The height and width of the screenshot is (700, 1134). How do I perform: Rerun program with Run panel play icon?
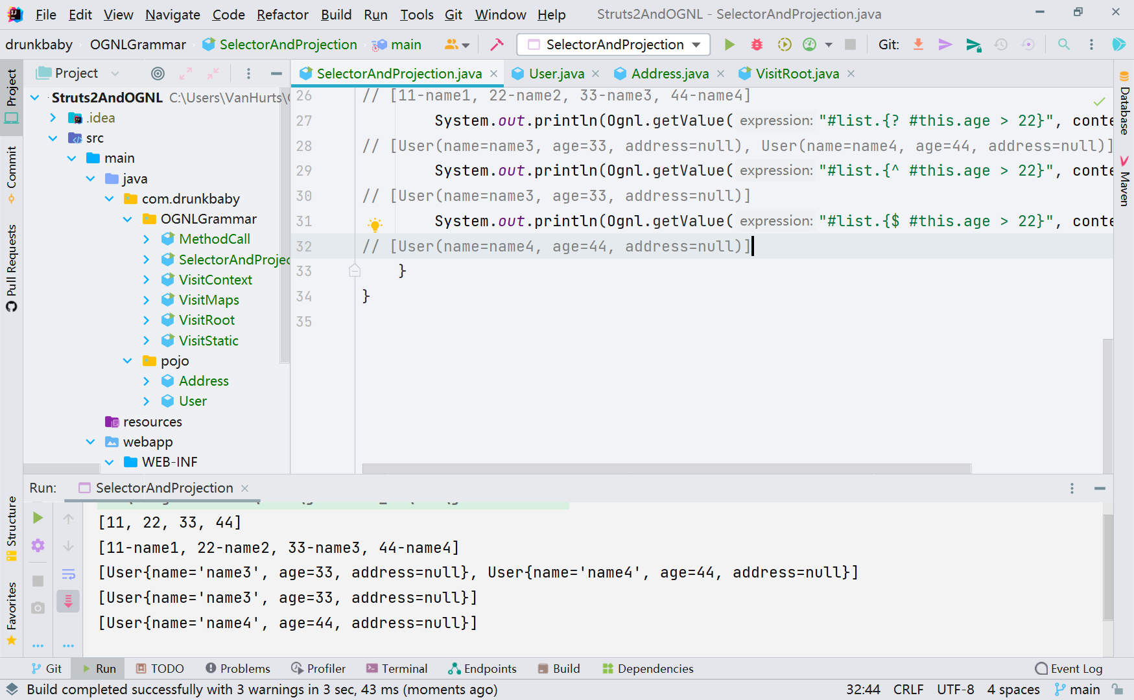[x=38, y=518]
